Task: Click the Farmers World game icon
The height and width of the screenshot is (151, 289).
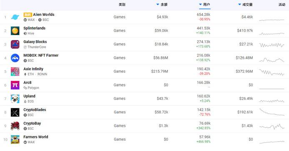Action: click(15, 140)
